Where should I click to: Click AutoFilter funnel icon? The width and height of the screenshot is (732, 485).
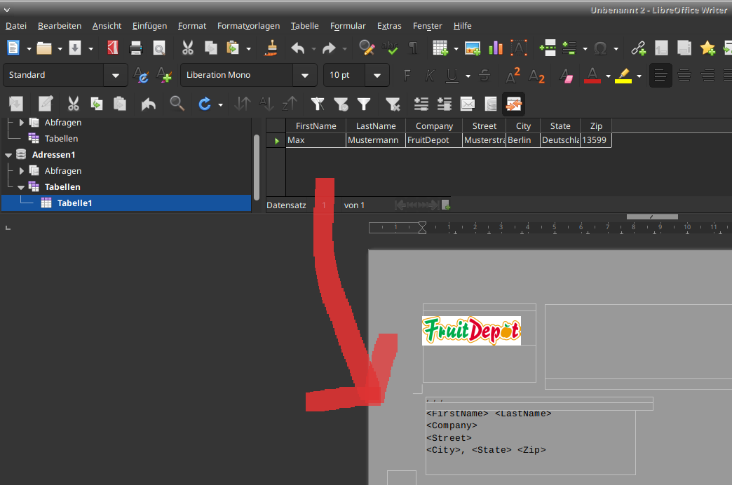click(318, 104)
